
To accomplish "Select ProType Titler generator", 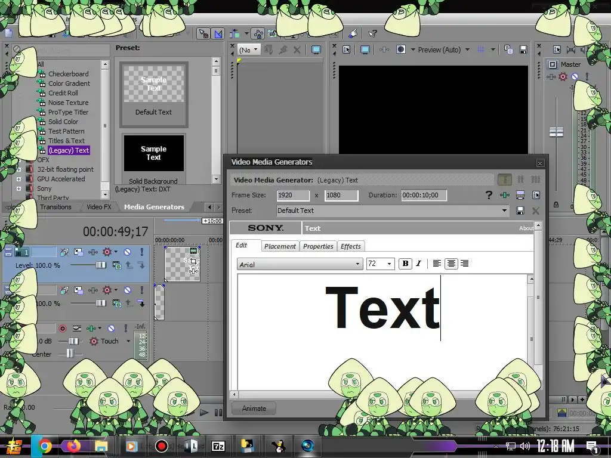I will (x=68, y=112).
